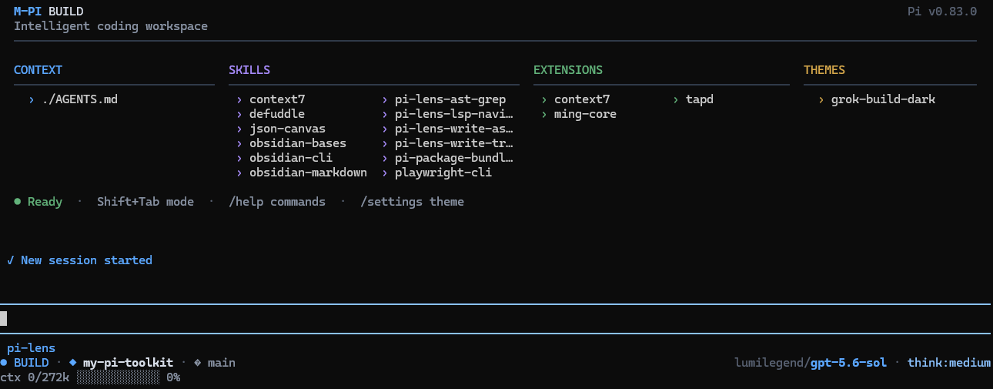
Task: Open the ./AGENTS.md context entry
Action: 79,99
